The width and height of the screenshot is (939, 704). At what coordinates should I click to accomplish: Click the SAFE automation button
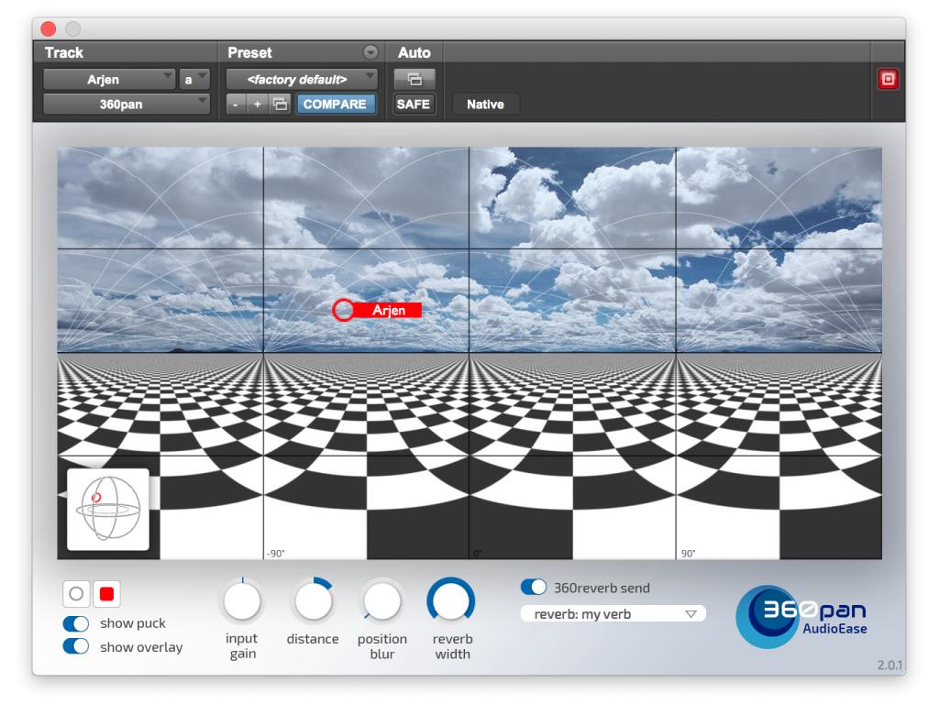(x=414, y=104)
